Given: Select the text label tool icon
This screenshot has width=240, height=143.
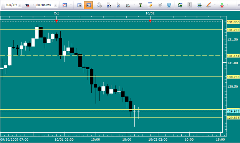Looking at the screenshot, I should [x=189, y=5].
